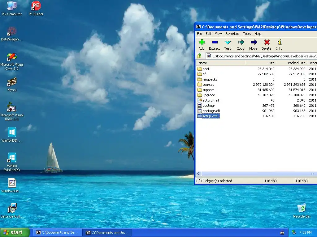Select the autorun.inf file

pyautogui.click(x=208, y=100)
